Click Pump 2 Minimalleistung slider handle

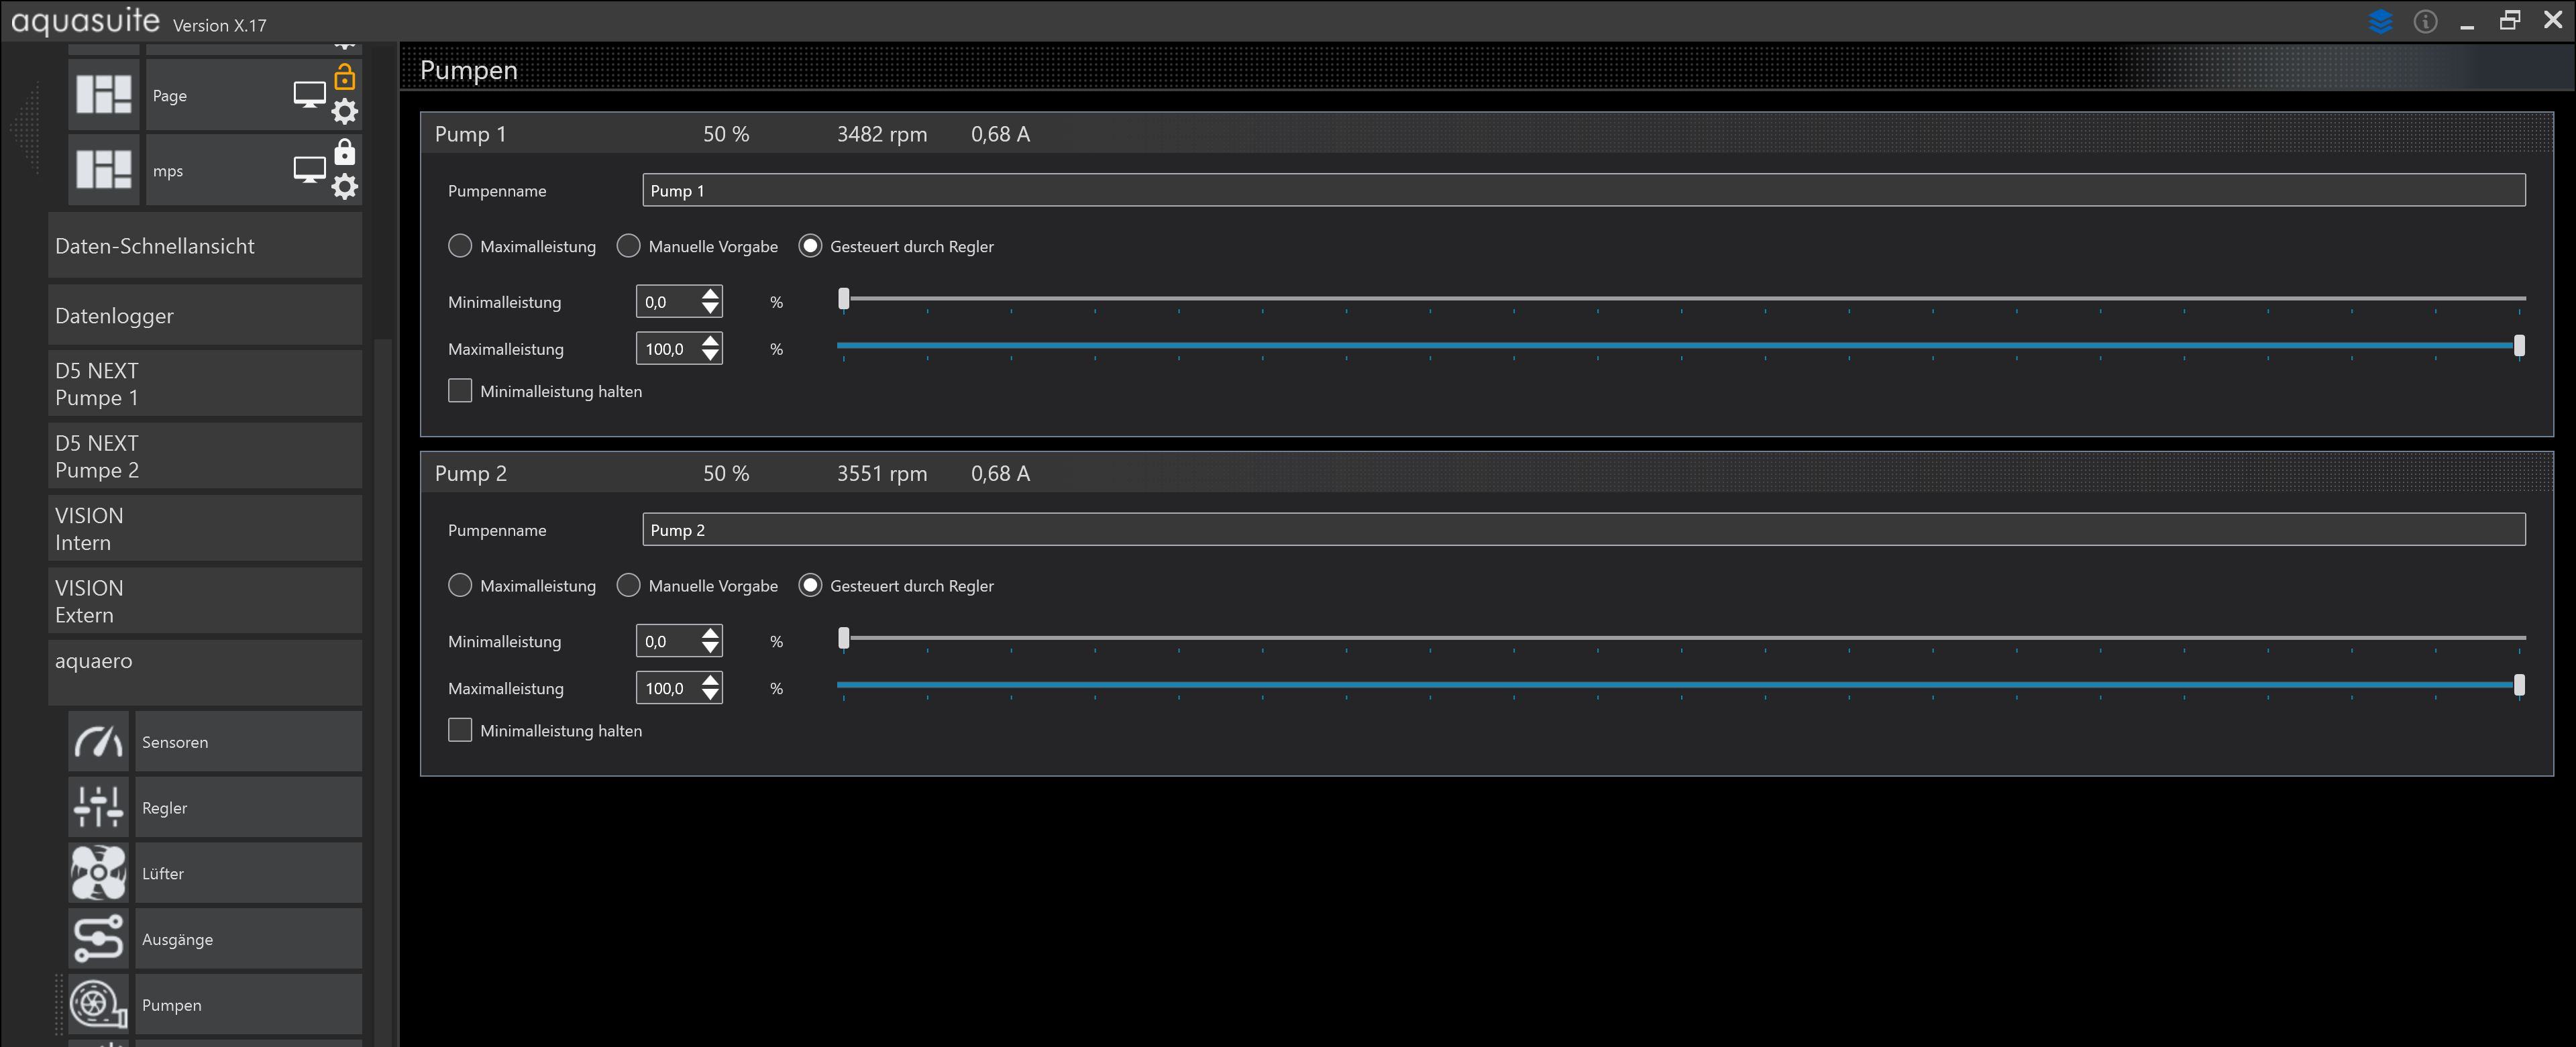pos(844,637)
